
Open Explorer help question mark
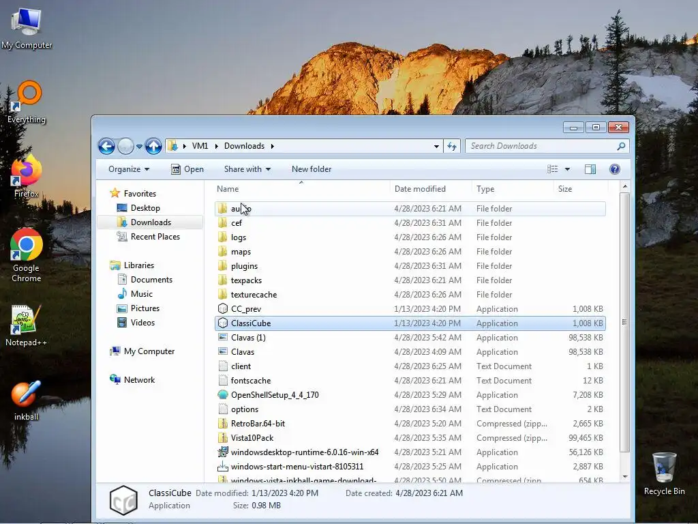[x=615, y=169]
